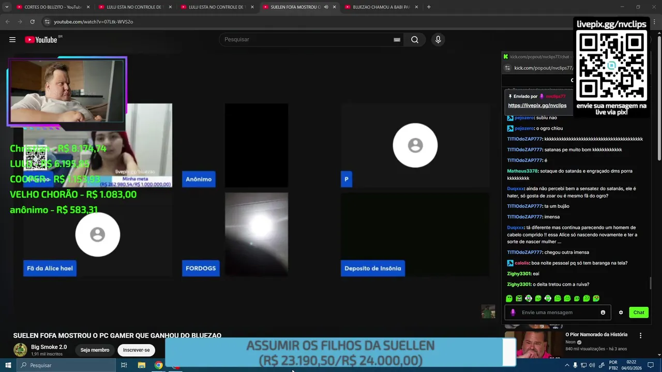The image size is (662, 372).
Task: Start voice search with the microphone
Action: (x=438, y=40)
